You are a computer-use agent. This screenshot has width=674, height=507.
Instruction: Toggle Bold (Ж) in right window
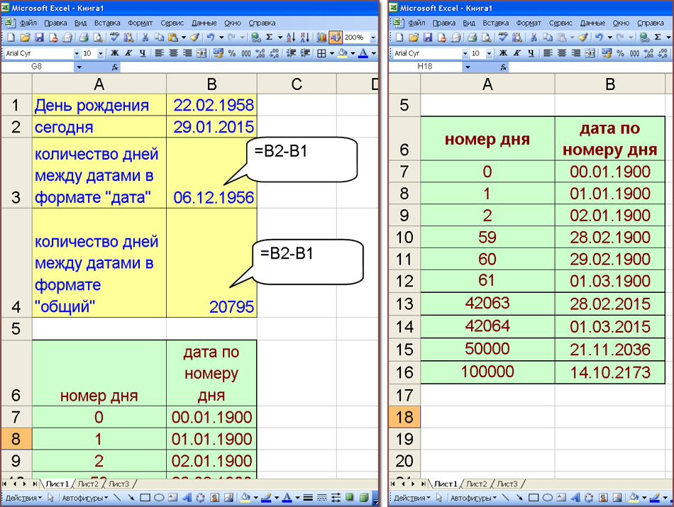pos(503,53)
